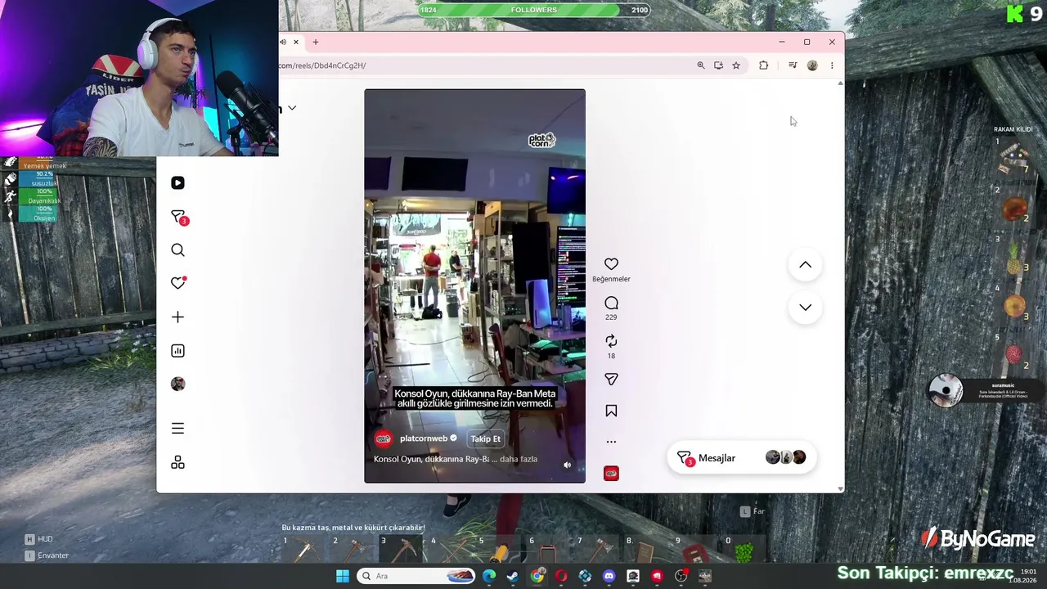Open comments on the reel
The width and height of the screenshot is (1047, 589).
[x=611, y=303]
